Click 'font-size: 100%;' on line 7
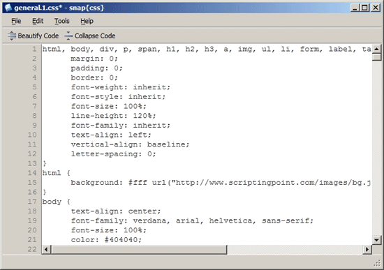The image size is (384, 270). click(108, 107)
